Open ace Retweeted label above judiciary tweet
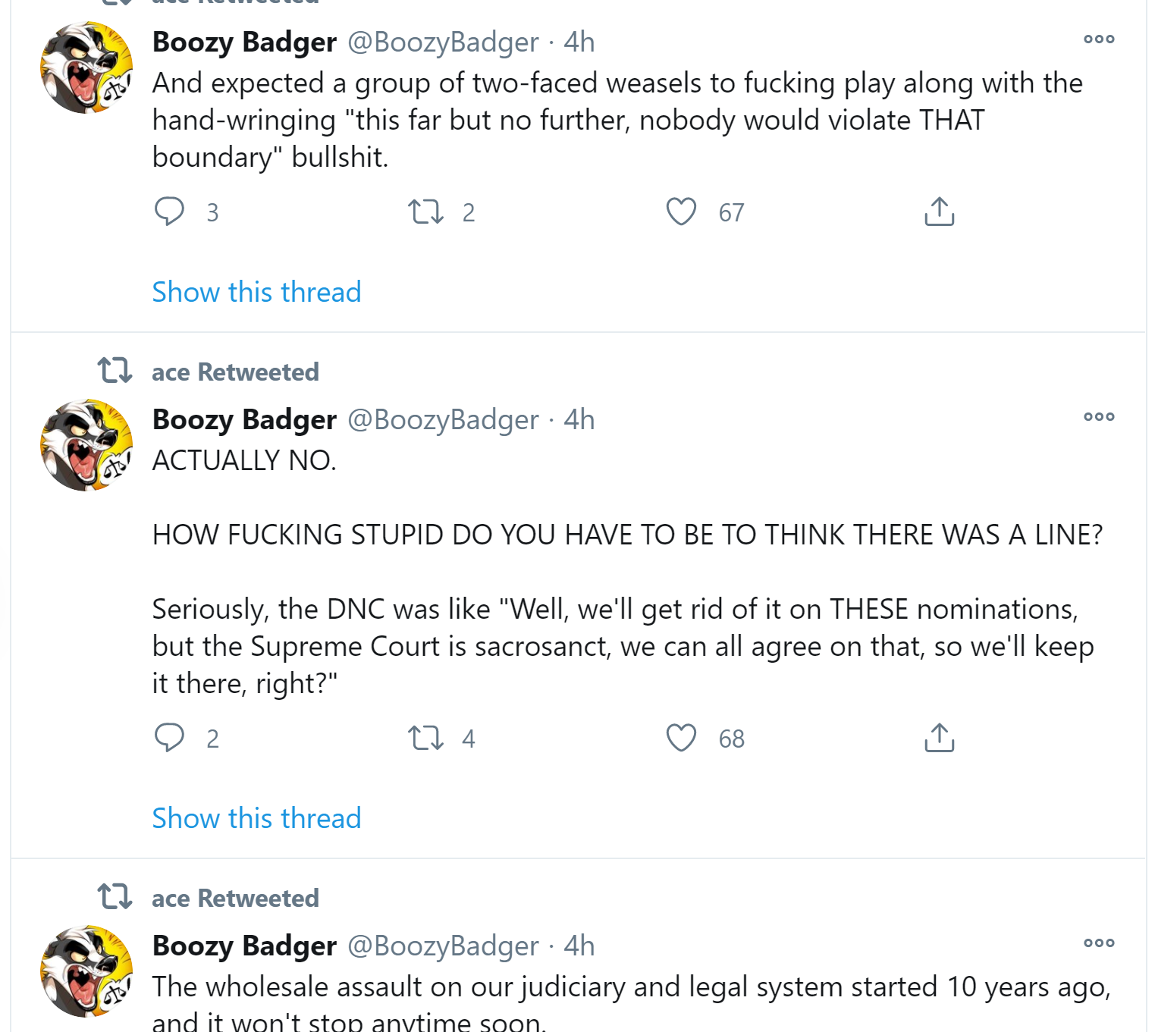The height and width of the screenshot is (1032, 1155). 235,898
